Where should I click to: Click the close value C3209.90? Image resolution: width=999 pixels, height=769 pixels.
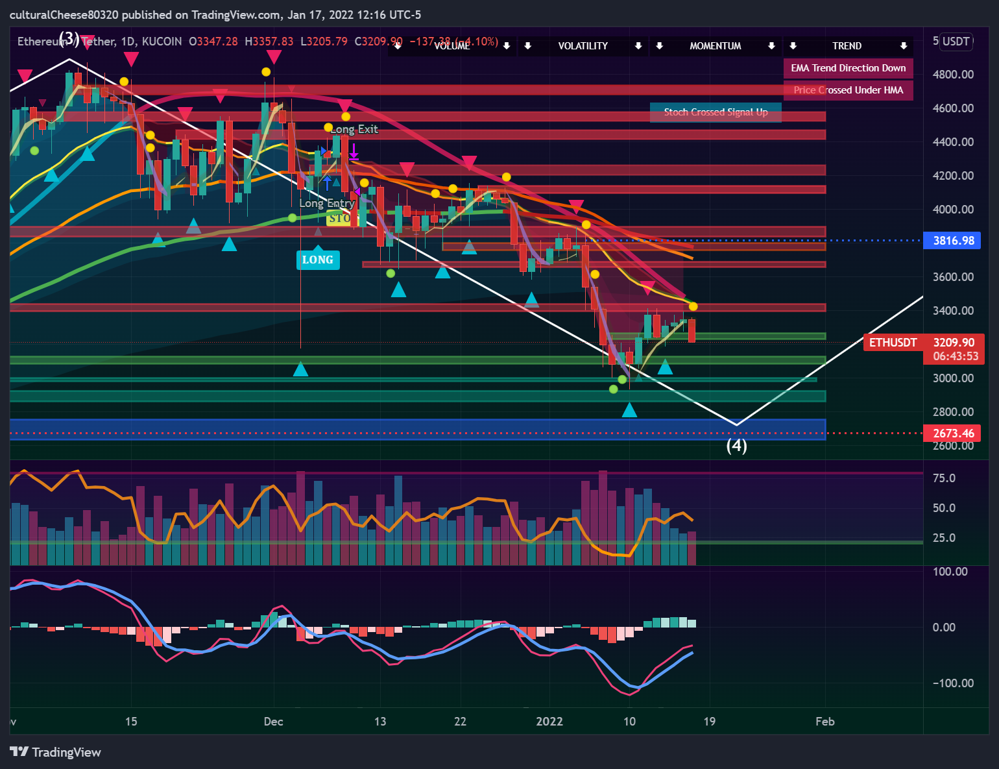point(379,42)
